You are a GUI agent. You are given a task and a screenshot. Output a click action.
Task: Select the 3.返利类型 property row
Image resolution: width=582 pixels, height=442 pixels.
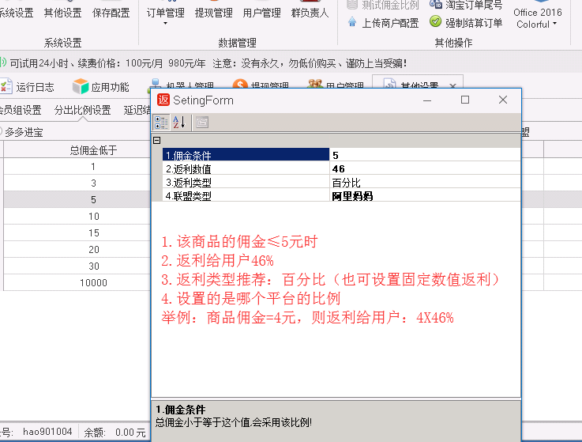click(245, 182)
